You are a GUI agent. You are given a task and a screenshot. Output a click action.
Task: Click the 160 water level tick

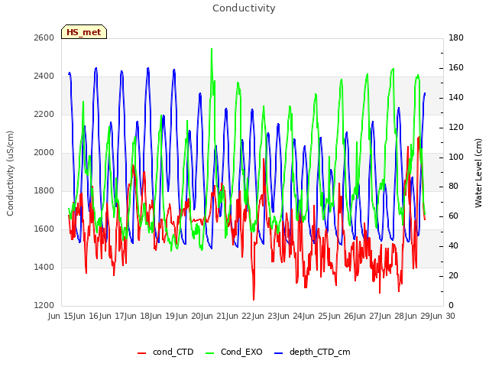click(x=456, y=67)
